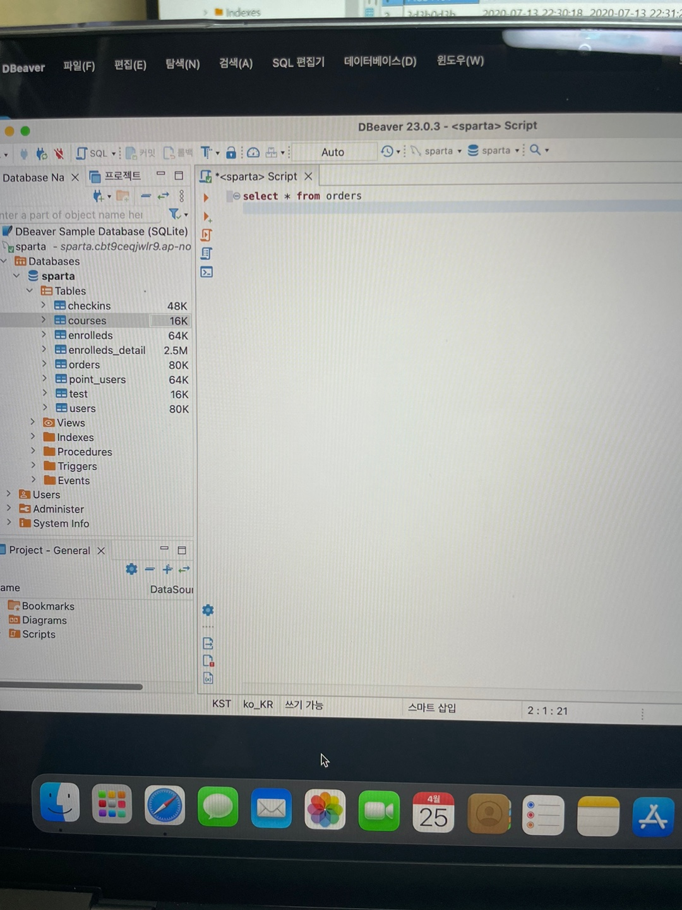Select the point_users table
682x910 pixels.
(97, 379)
